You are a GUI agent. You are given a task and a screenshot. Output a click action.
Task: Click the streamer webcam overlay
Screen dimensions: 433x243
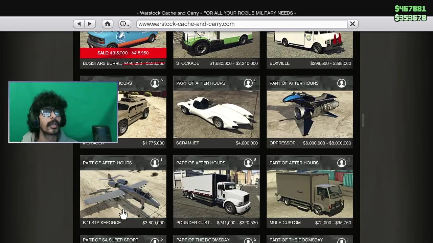[x=63, y=112]
